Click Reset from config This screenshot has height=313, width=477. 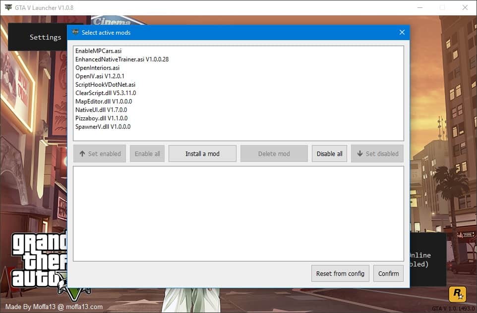coord(340,273)
